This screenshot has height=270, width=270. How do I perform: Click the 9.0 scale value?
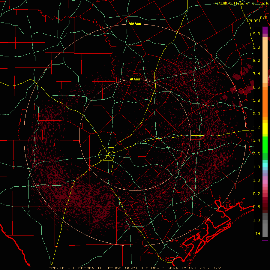(x=256, y=47)
